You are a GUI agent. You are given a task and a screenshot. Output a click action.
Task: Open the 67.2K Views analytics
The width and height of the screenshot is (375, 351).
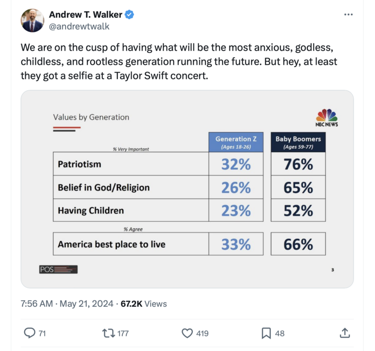tap(144, 304)
